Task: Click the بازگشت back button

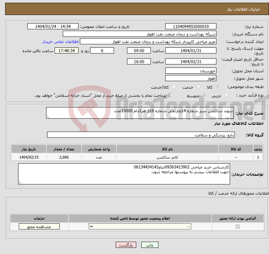Action: (x=126, y=245)
